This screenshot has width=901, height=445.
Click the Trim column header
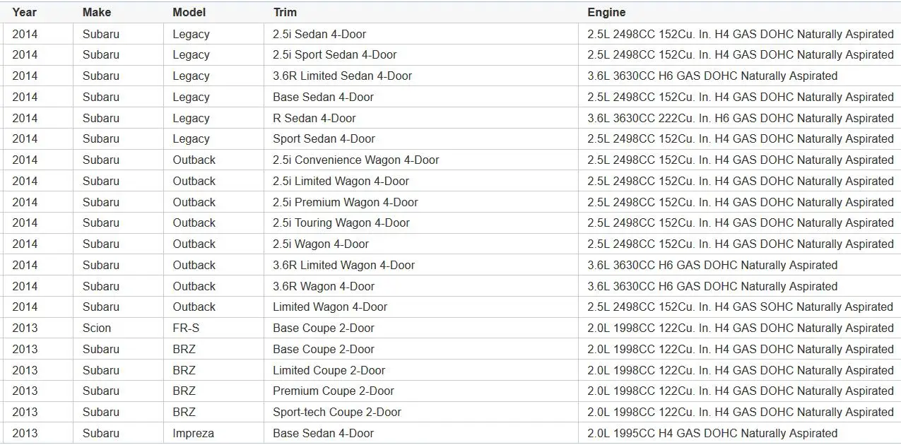421,12
